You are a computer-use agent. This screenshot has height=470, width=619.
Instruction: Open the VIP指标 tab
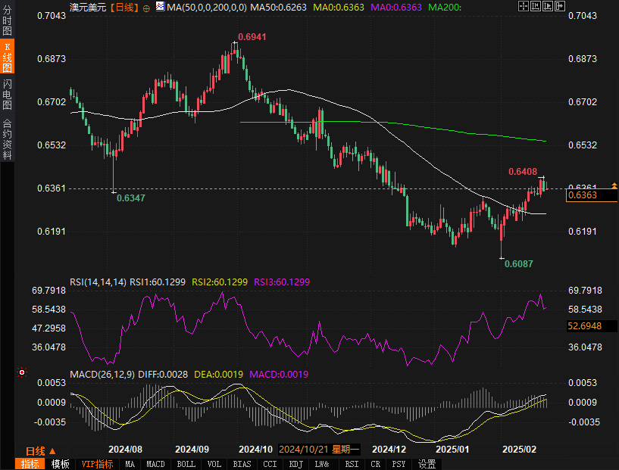(x=97, y=464)
